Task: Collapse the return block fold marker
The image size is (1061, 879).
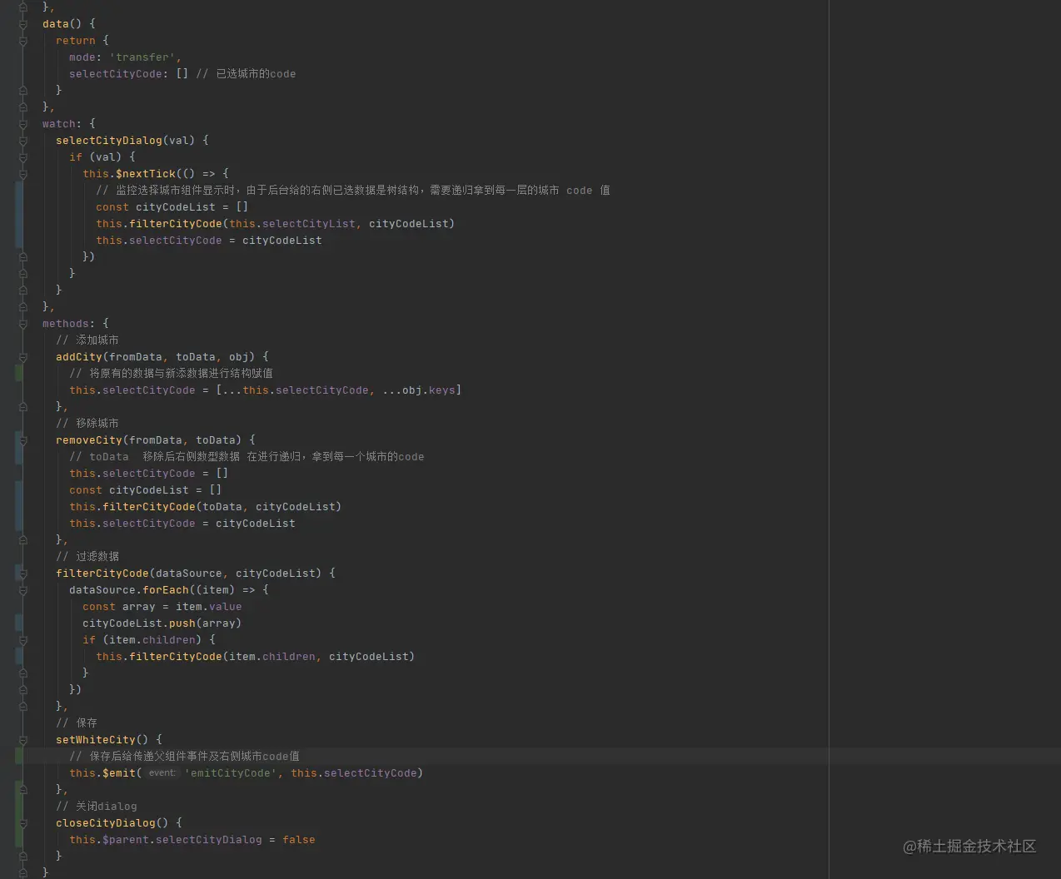Action: click(23, 41)
